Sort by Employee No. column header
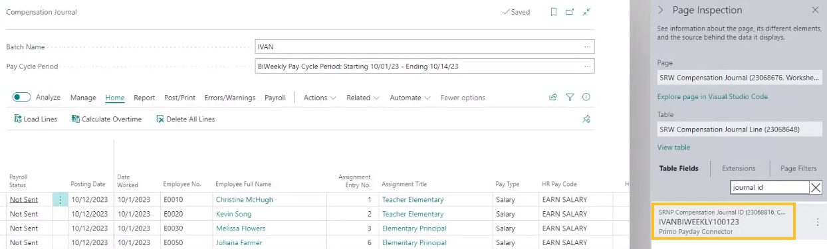The image size is (827, 249). coord(181,184)
